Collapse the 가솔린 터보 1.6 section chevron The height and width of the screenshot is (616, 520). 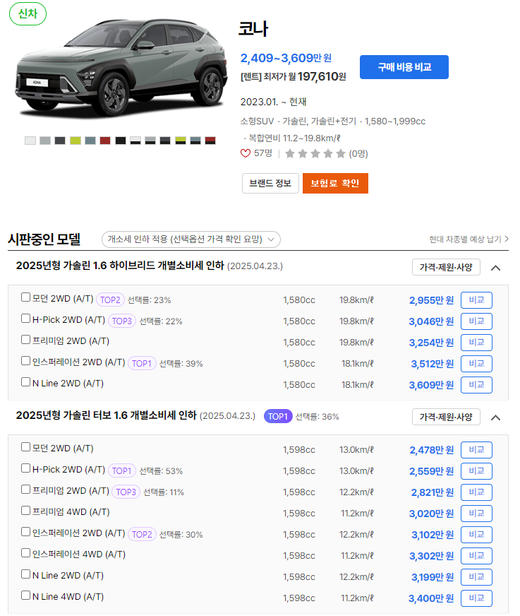(x=496, y=417)
